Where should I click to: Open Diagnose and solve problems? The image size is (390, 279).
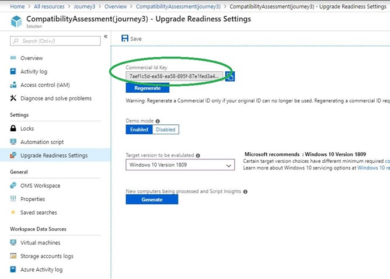click(55, 99)
